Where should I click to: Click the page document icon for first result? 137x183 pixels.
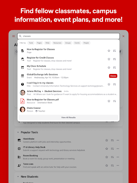(x=23, y=51)
